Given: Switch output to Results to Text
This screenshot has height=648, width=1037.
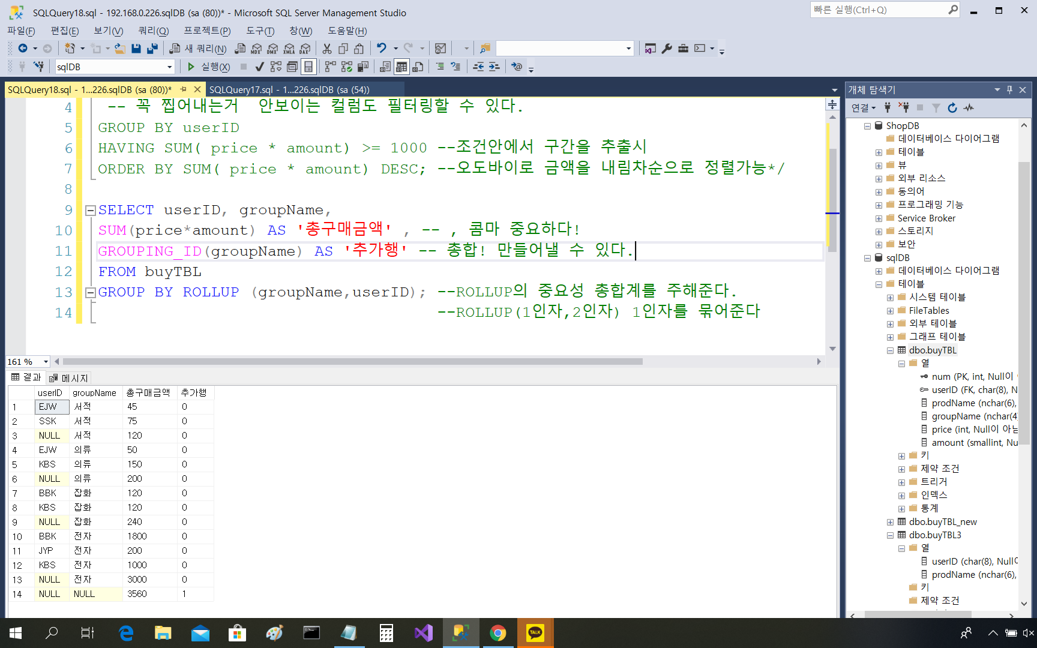Looking at the screenshot, I should [x=385, y=67].
